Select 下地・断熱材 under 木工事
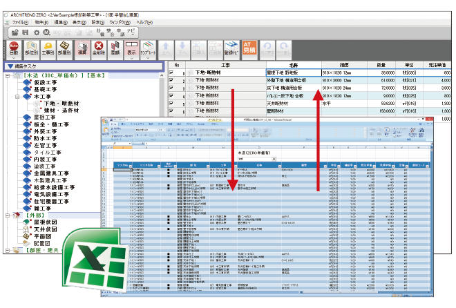Viewport: 456px width, 308px height. (61, 104)
